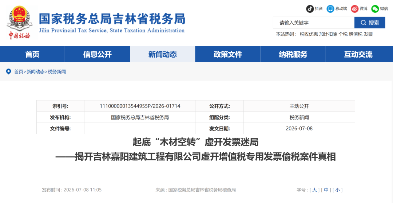Click the 微信 text label
The image size is (393, 203).
(x=384, y=9)
